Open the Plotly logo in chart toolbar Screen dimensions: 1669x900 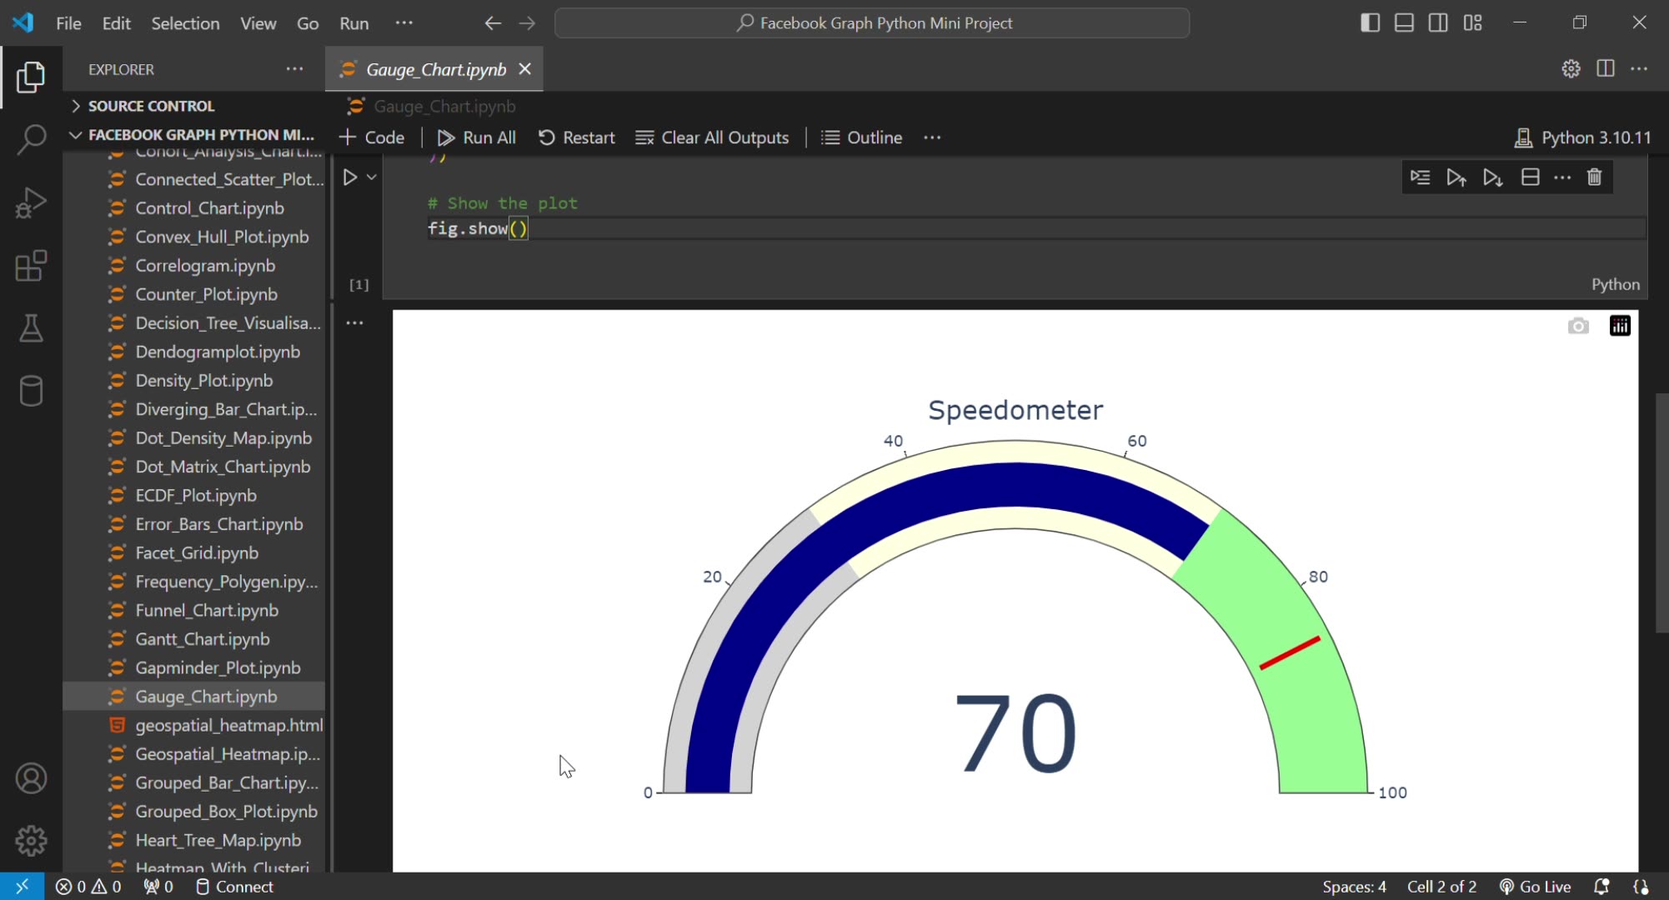[1620, 325]
